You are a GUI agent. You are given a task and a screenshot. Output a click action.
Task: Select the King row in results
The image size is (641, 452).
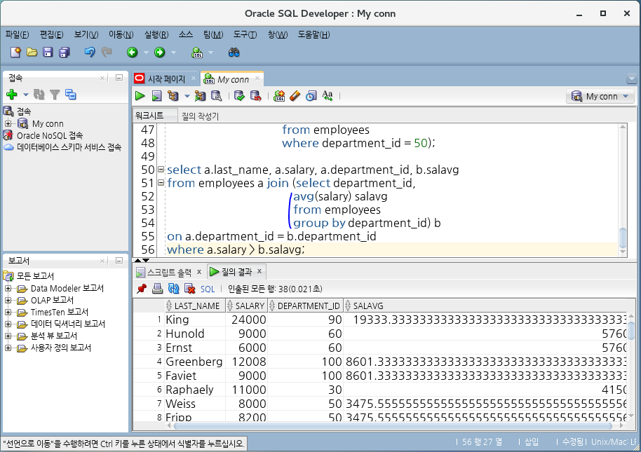(x=380, y=320)
